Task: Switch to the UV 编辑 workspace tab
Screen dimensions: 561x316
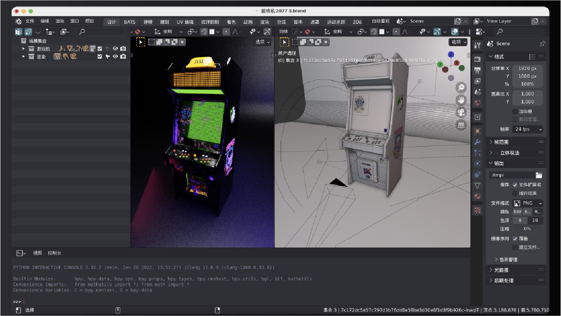Action: tap(185, 22)
